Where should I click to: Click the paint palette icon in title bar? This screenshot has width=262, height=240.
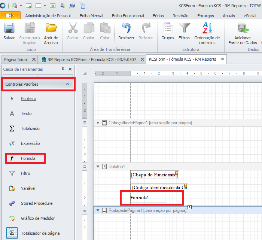tap(63, 6)
